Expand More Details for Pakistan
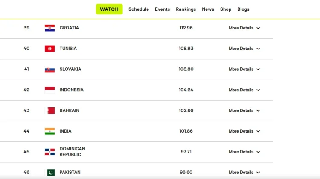320x179 pixels. [x=244, y=172]
